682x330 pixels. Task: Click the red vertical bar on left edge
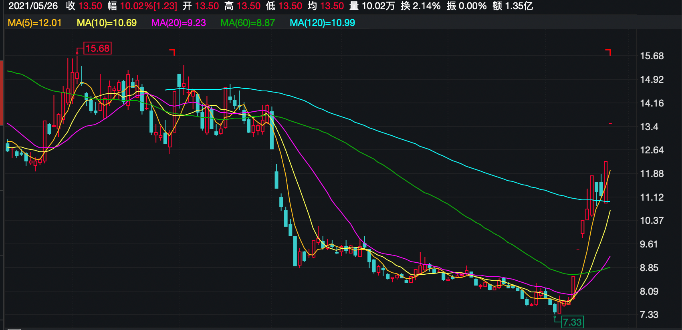pos(2,92)
